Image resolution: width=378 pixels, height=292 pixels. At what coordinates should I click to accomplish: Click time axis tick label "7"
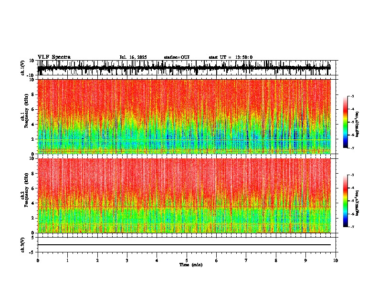246,261
